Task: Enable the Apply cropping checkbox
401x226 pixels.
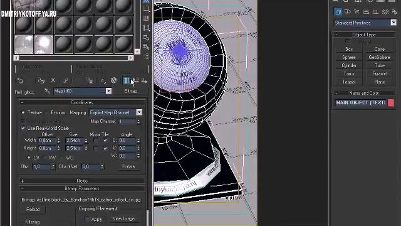Action: [x=87, y=219]
